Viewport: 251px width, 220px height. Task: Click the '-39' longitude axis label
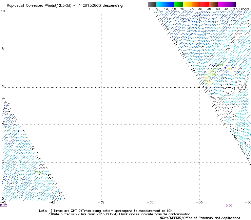(x=101, y=202)
